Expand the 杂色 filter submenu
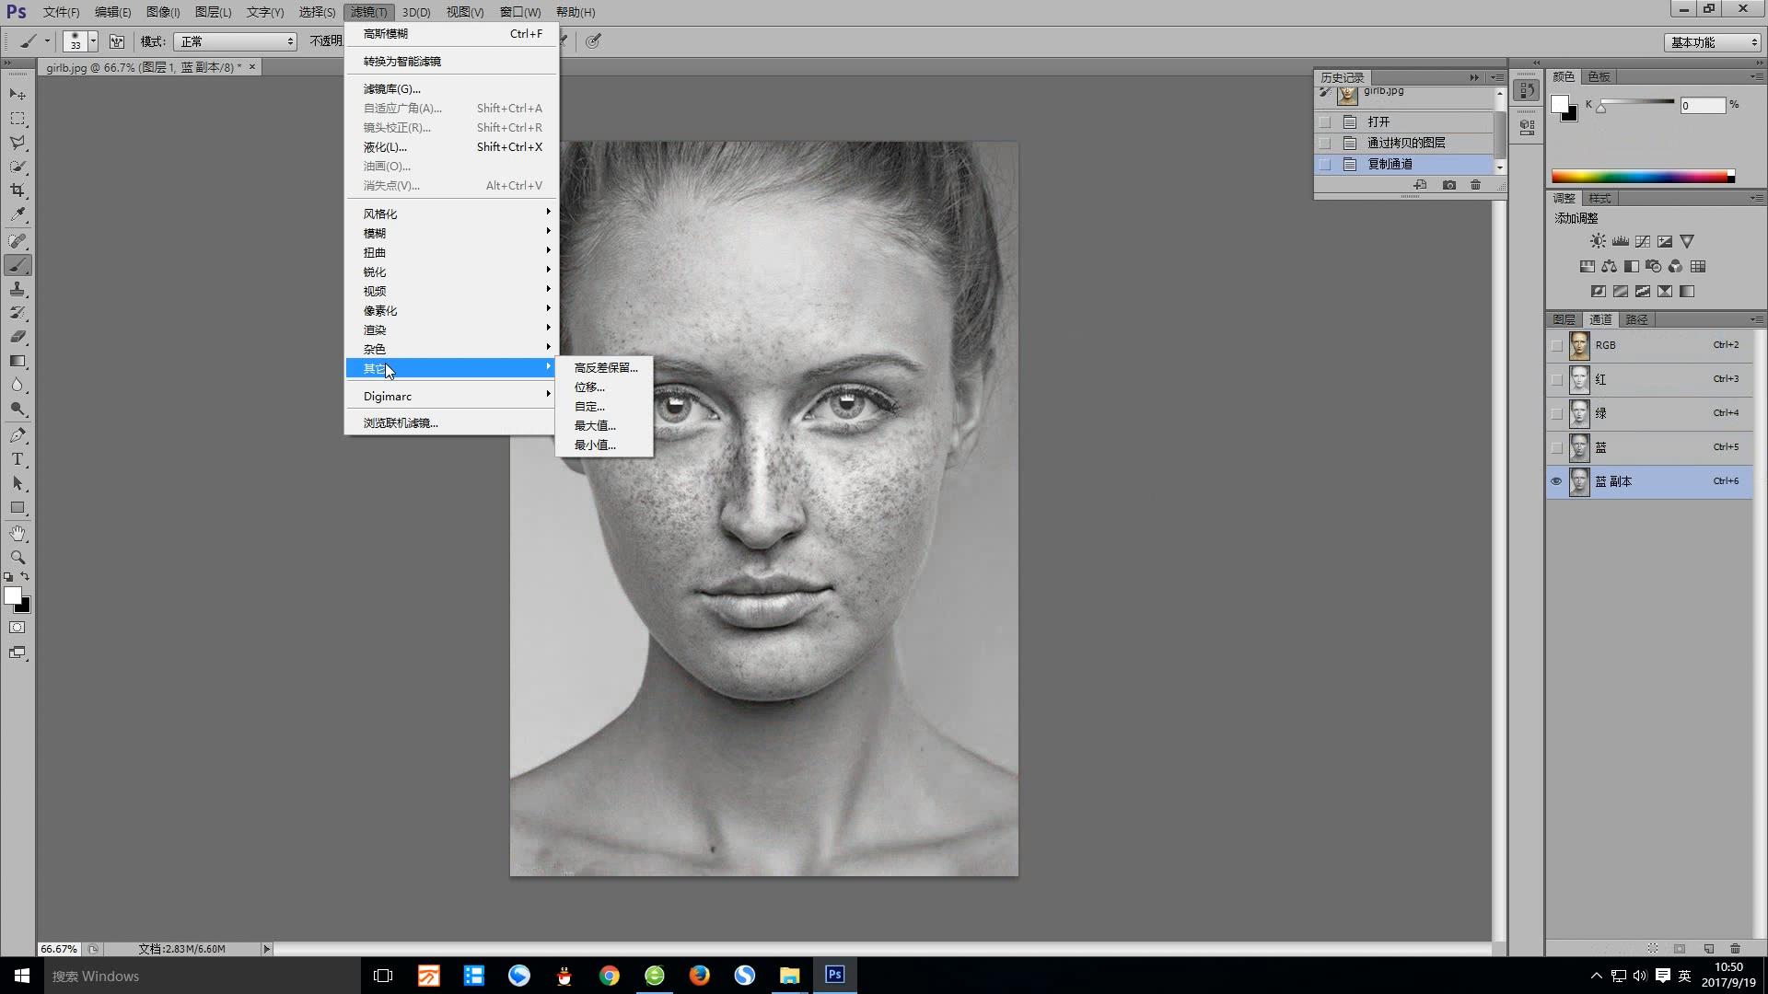Image resolution: width=1768 pixels, height=994 pixels. 451,349
